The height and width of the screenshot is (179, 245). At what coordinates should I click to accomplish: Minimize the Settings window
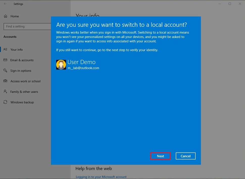point(219,4)
